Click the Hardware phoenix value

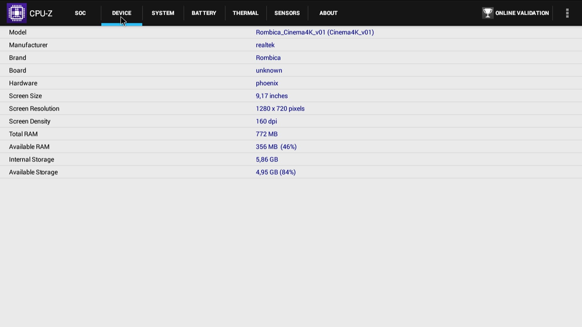click(x=267, y=83)
